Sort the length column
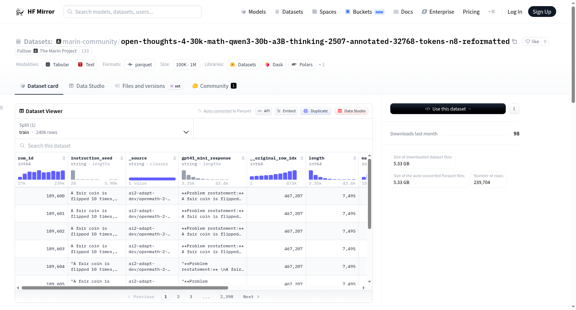The image size is (576, 310). (x=355, y=158)
